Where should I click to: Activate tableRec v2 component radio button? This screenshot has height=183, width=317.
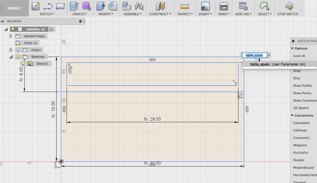[x=51, y=29]
